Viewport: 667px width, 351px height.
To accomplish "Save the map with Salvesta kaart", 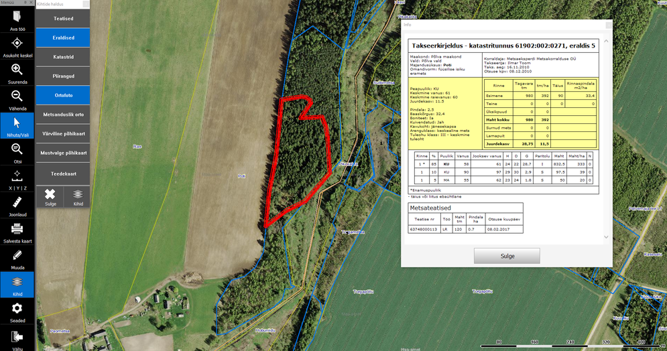I will [17, 230].
